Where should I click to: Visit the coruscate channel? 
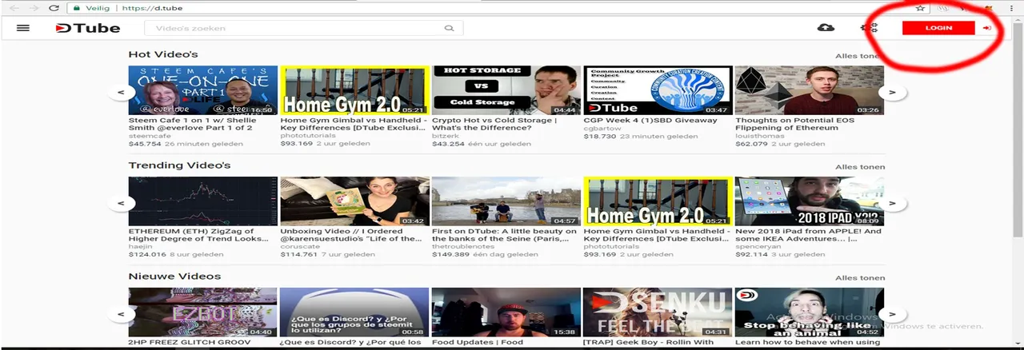click(300, 247)
